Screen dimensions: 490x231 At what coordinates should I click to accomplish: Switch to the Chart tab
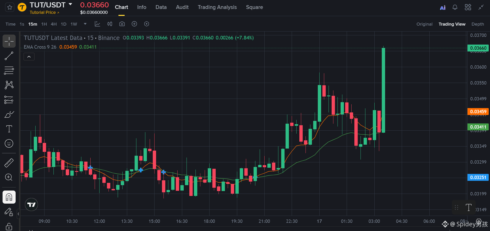(122, 7)
